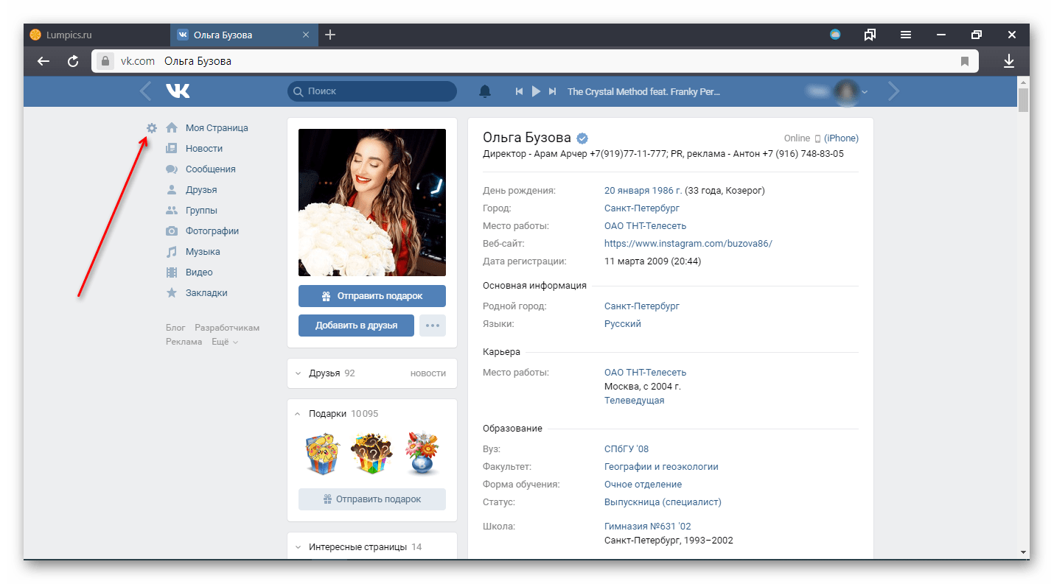Screen dimensions: 1054x584
Task: Open the profile photo of Ольга Бузова
Action: (372, 203)
